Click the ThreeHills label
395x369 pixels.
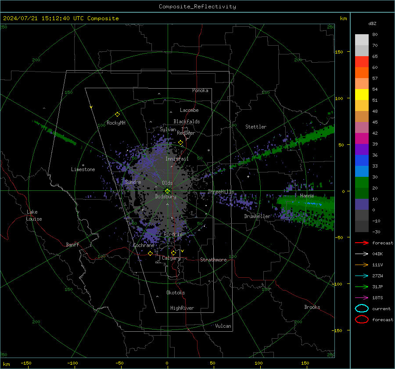point(221,192)
